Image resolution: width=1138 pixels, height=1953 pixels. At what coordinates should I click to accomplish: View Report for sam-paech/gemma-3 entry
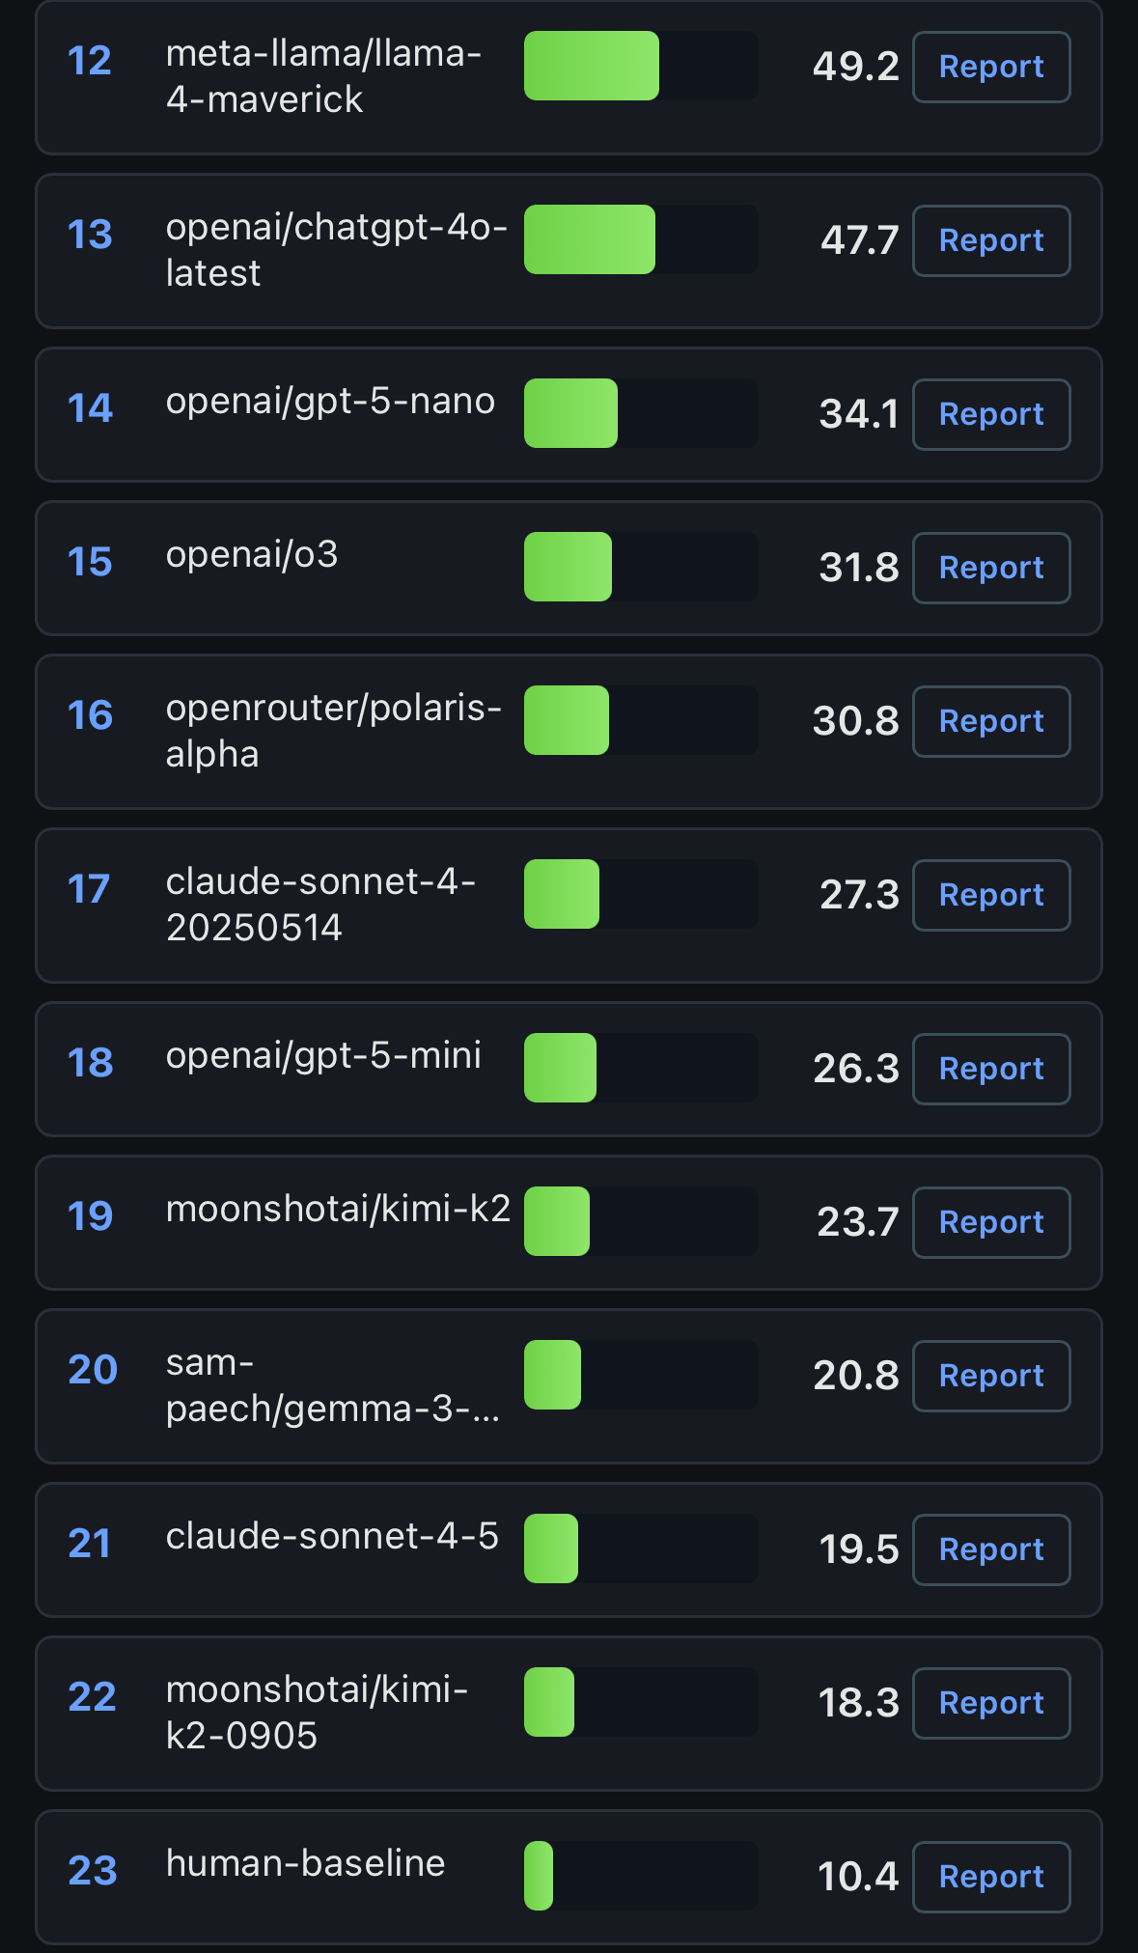(x=991, y=1377)
